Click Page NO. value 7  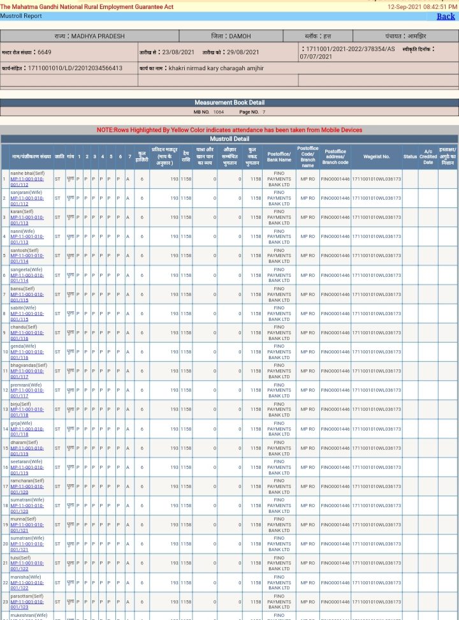click(264, 112)
